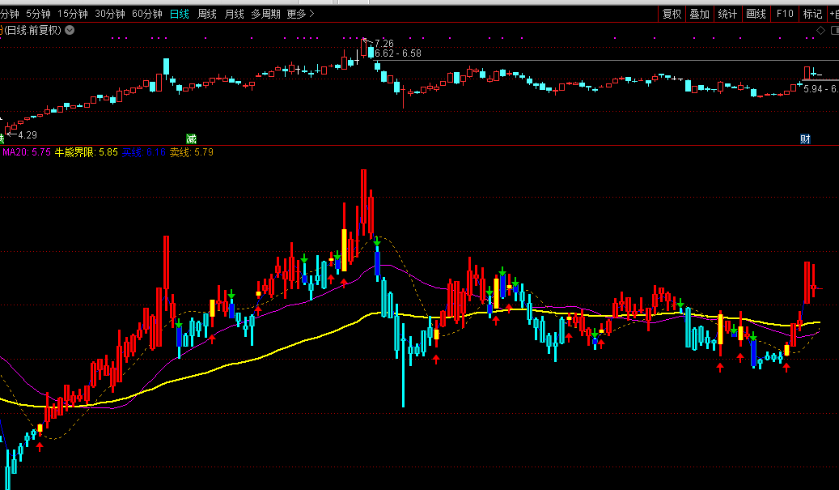
Task: Open the 画线 drawing tools
Action: tap(756, 14)
